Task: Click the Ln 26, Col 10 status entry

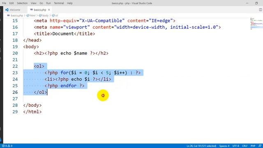Action: pos(201,146)
